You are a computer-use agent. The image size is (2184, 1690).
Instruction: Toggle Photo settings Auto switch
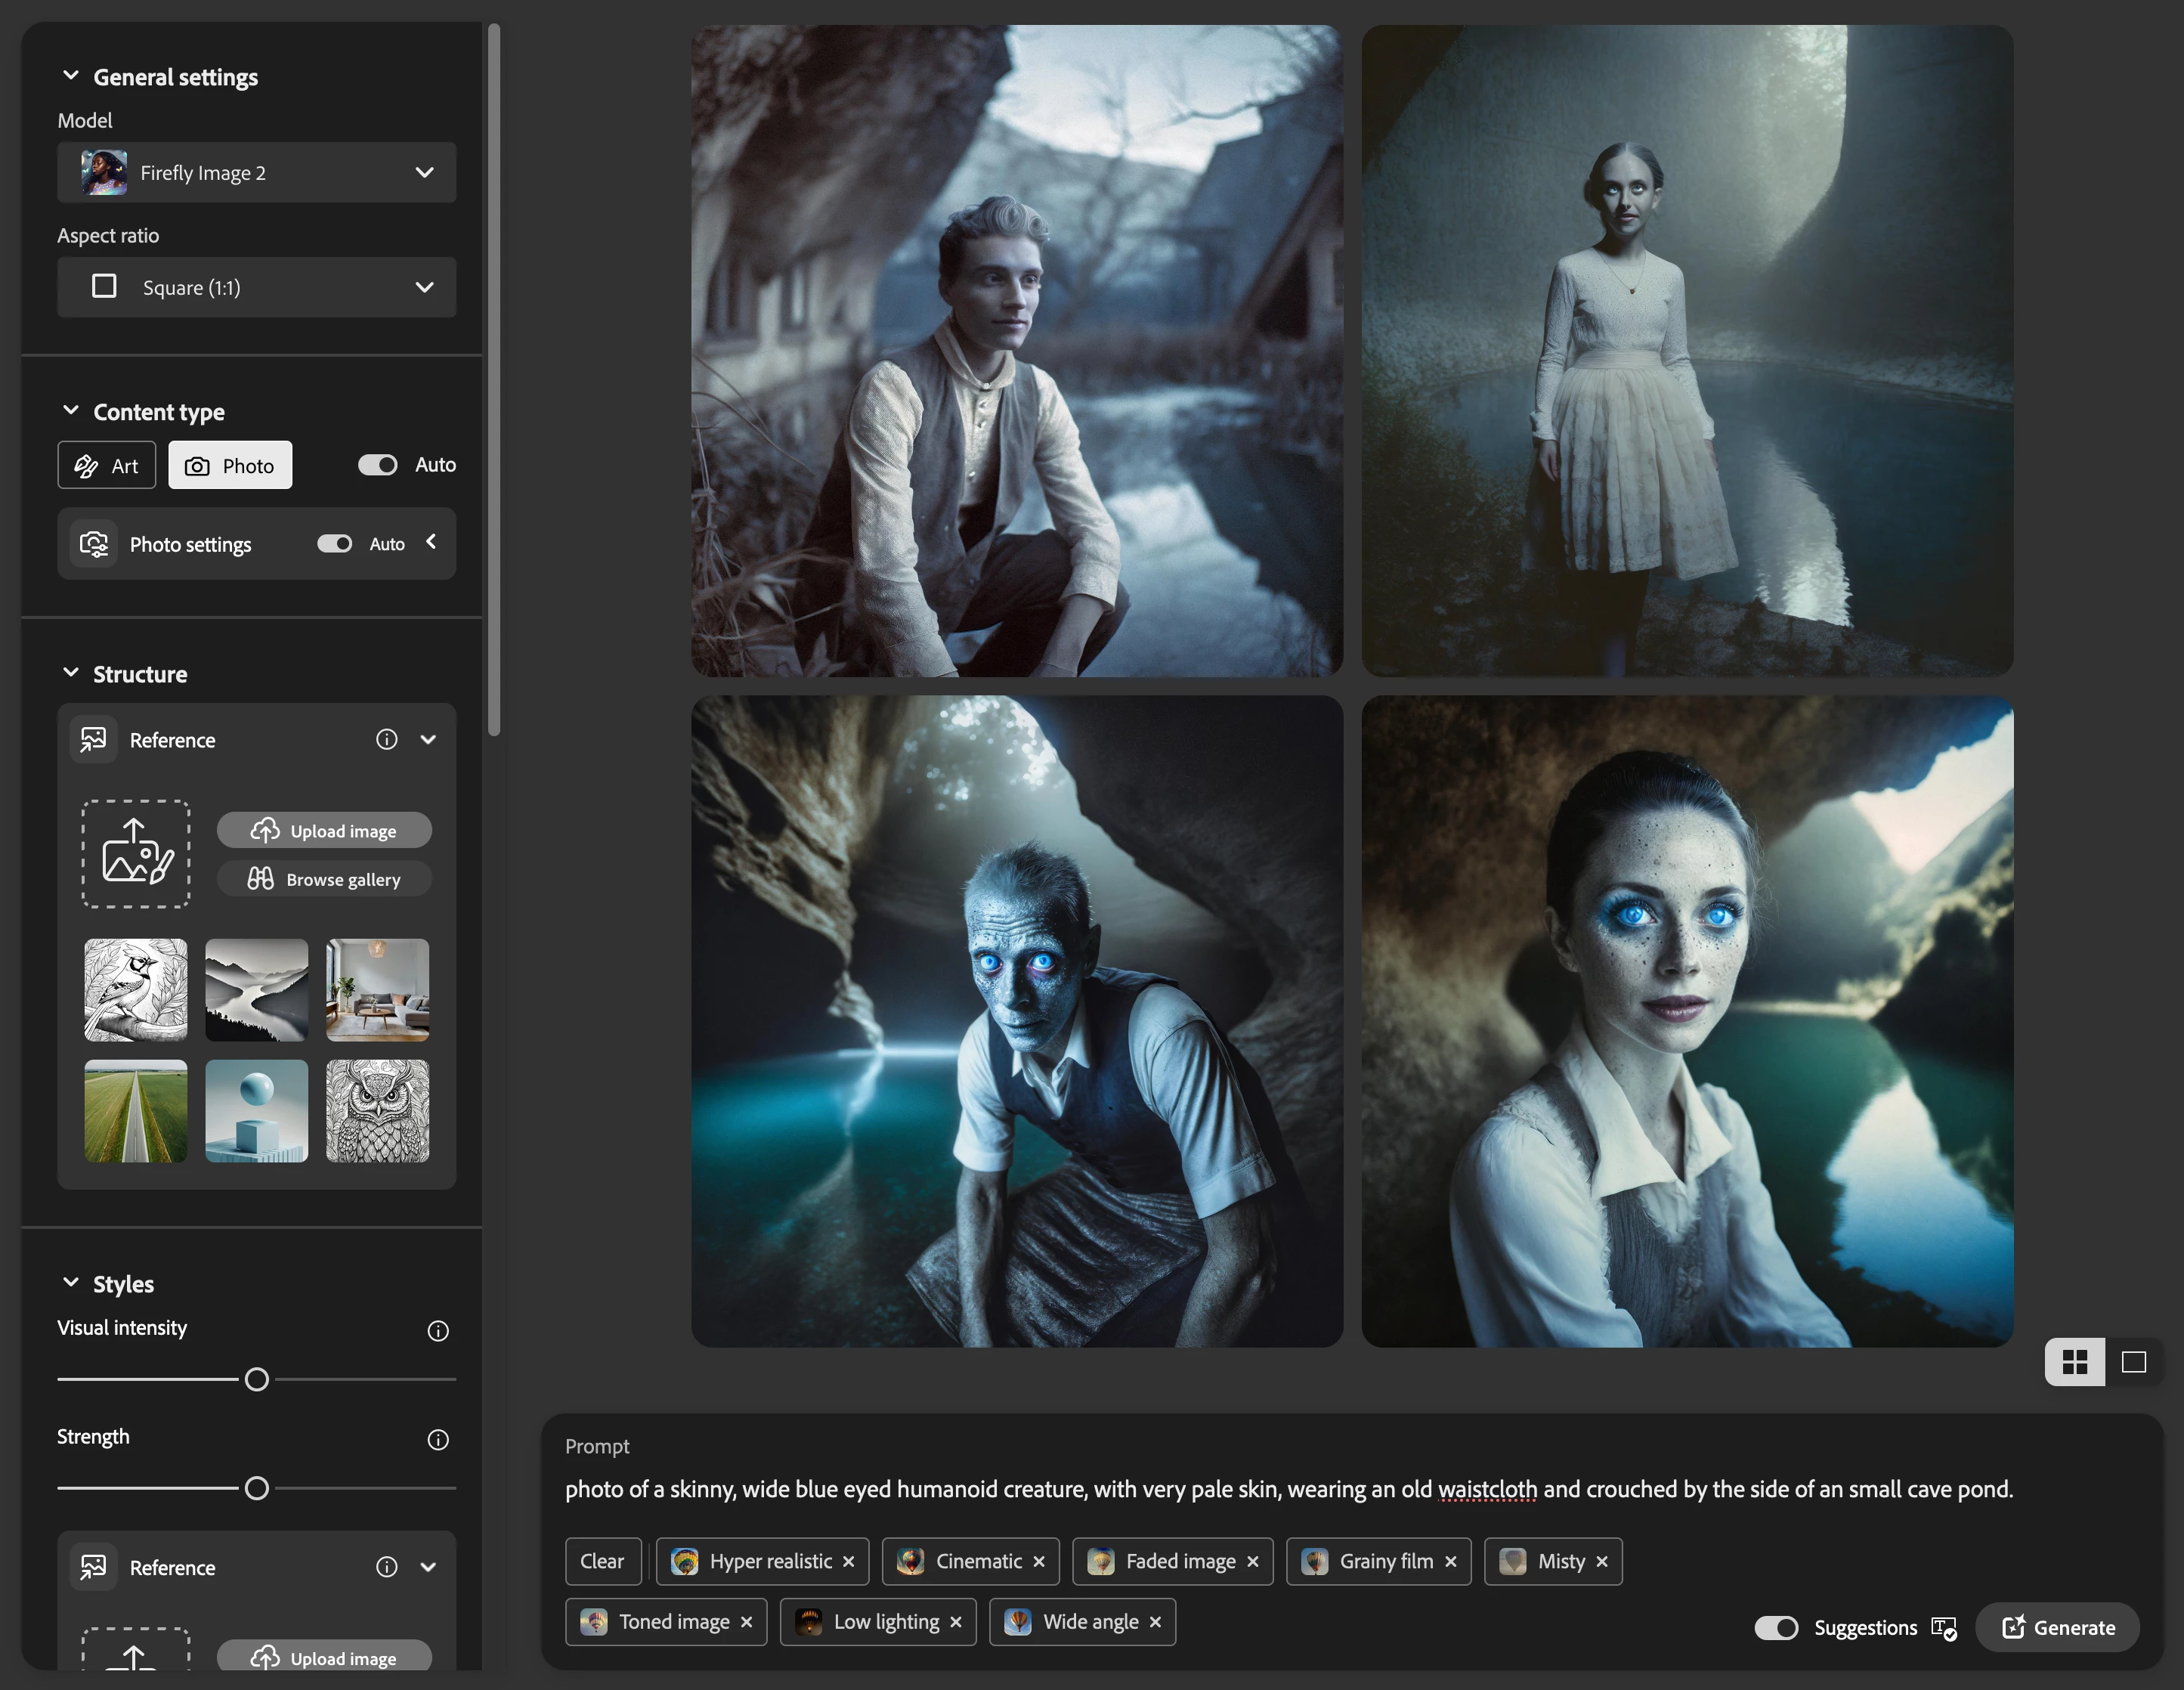tap(335, 544)
